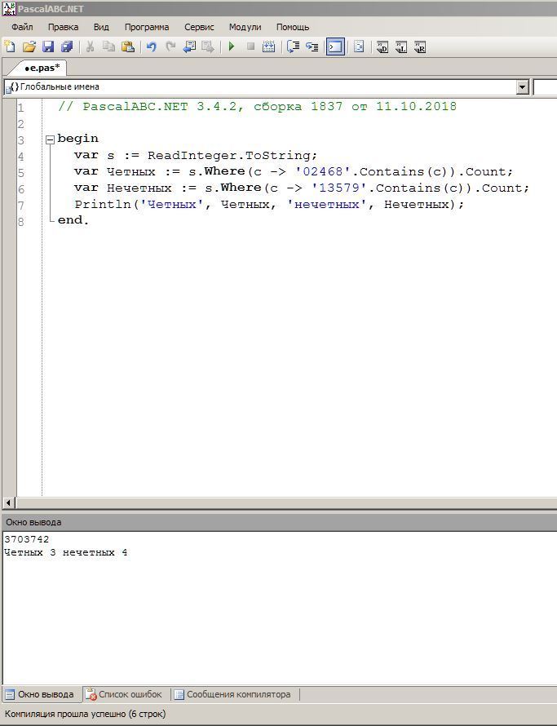Click the ReadInteger.ToString text in line 4
The height and width of the screenshot is (726, 557).
pyautogui.click(x=232, y=155)
